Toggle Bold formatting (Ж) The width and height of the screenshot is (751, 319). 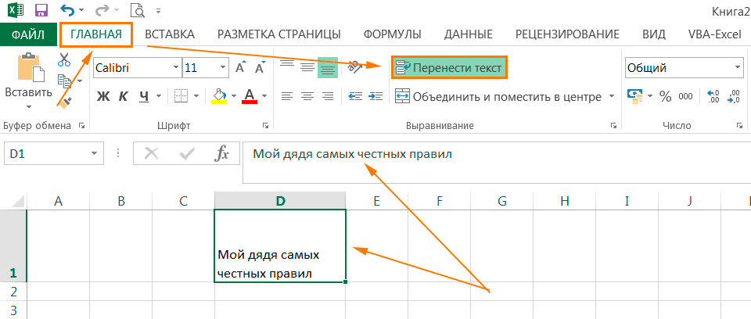pos(102,96)
